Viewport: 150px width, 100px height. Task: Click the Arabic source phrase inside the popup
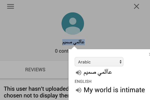click(x=98, y=73)
